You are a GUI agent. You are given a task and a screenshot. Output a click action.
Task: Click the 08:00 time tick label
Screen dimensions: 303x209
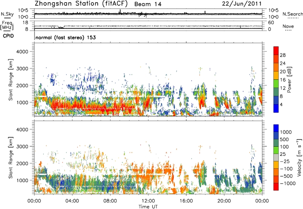pos(110,201)
